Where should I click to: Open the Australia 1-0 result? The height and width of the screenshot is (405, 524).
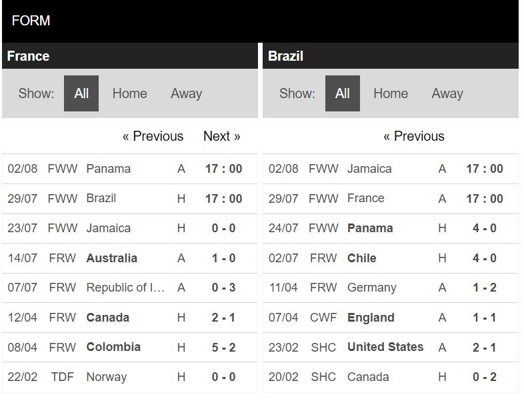pyautogui.click(x=129, y=258)
